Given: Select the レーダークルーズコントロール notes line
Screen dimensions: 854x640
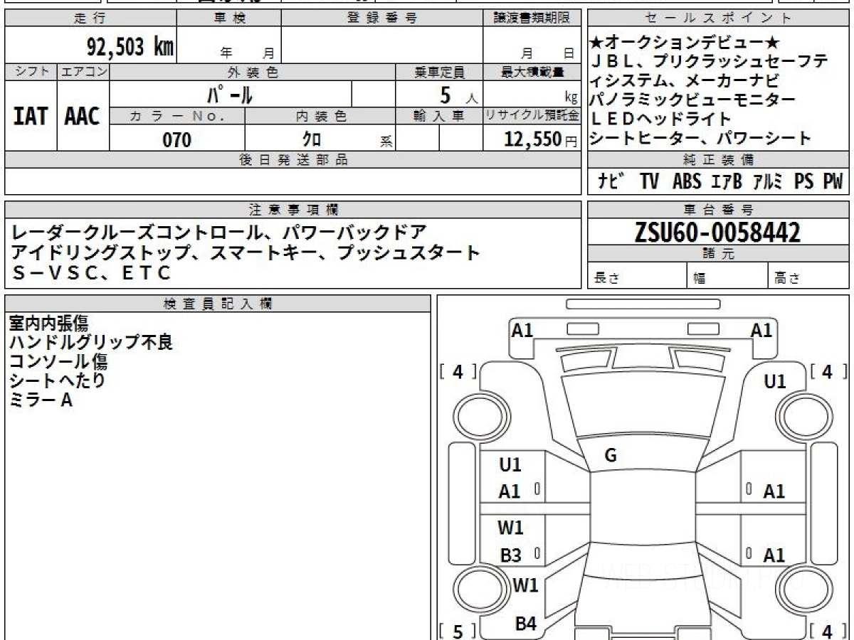Looking at the screenshot, I should (x=219, y=232).
